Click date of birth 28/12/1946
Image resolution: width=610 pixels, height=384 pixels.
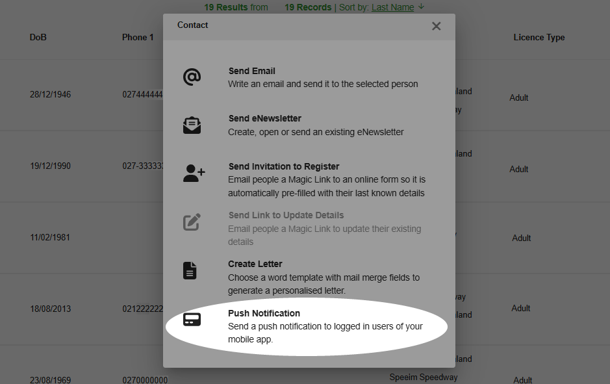point(51,95)
